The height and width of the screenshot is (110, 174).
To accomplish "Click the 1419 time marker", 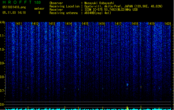I will point(152,24).
